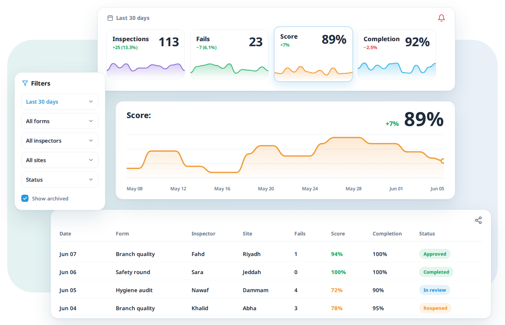This screenshot has width=505, height=325.
Task: Click the Jun 07 date cell
Action: tap(68, 254)
